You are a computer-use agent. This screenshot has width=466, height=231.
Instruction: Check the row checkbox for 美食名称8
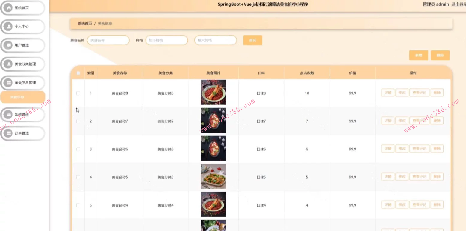(x=78, y=93)
